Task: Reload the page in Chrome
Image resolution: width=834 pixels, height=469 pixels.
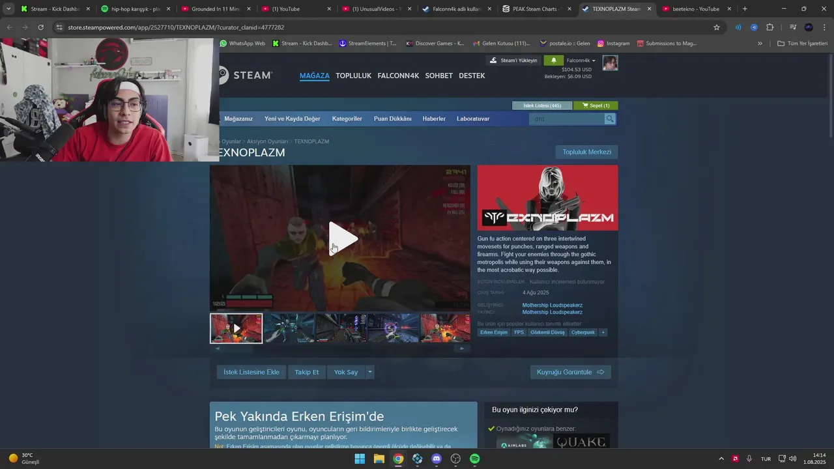Action: (x=40, y=27)
